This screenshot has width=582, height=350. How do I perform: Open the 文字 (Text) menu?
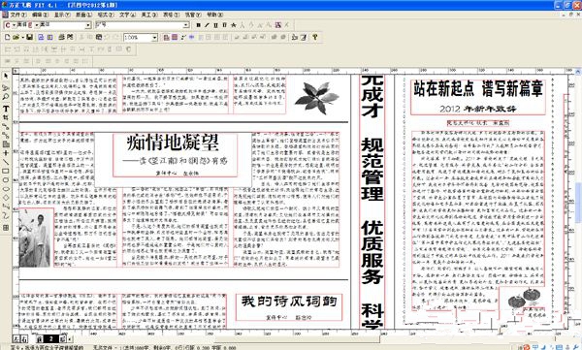click(x=127, y=15)
